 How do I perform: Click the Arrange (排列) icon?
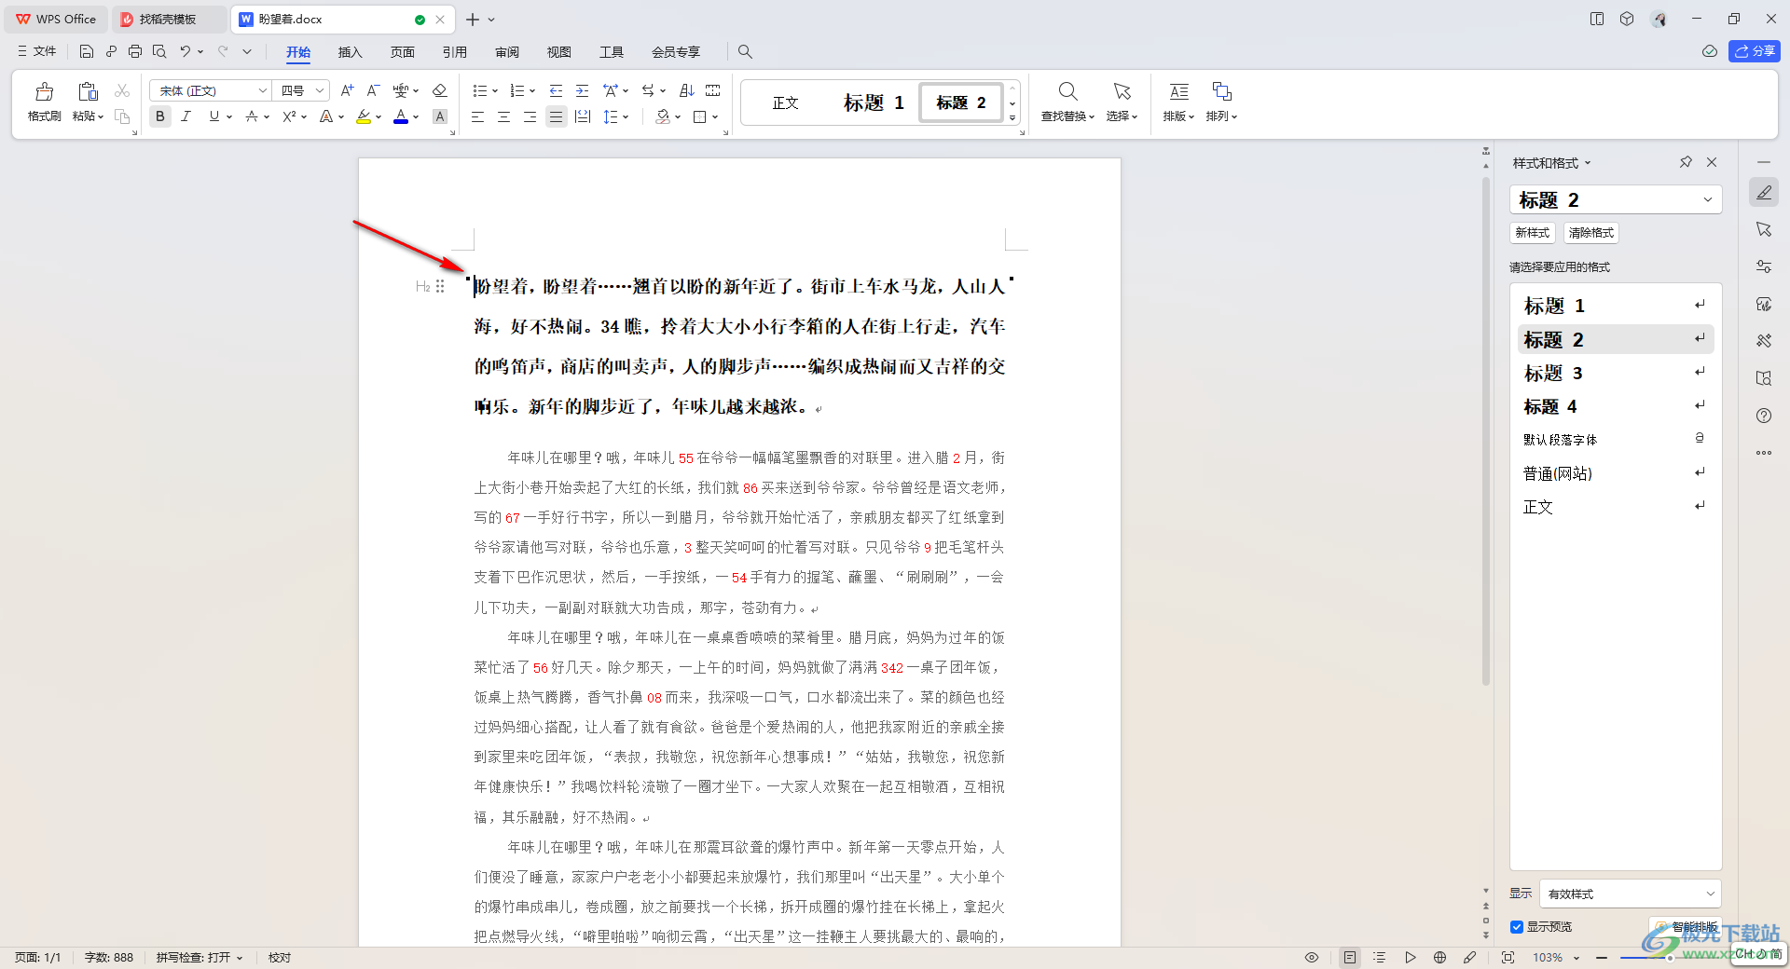(x=1222, y=91)
